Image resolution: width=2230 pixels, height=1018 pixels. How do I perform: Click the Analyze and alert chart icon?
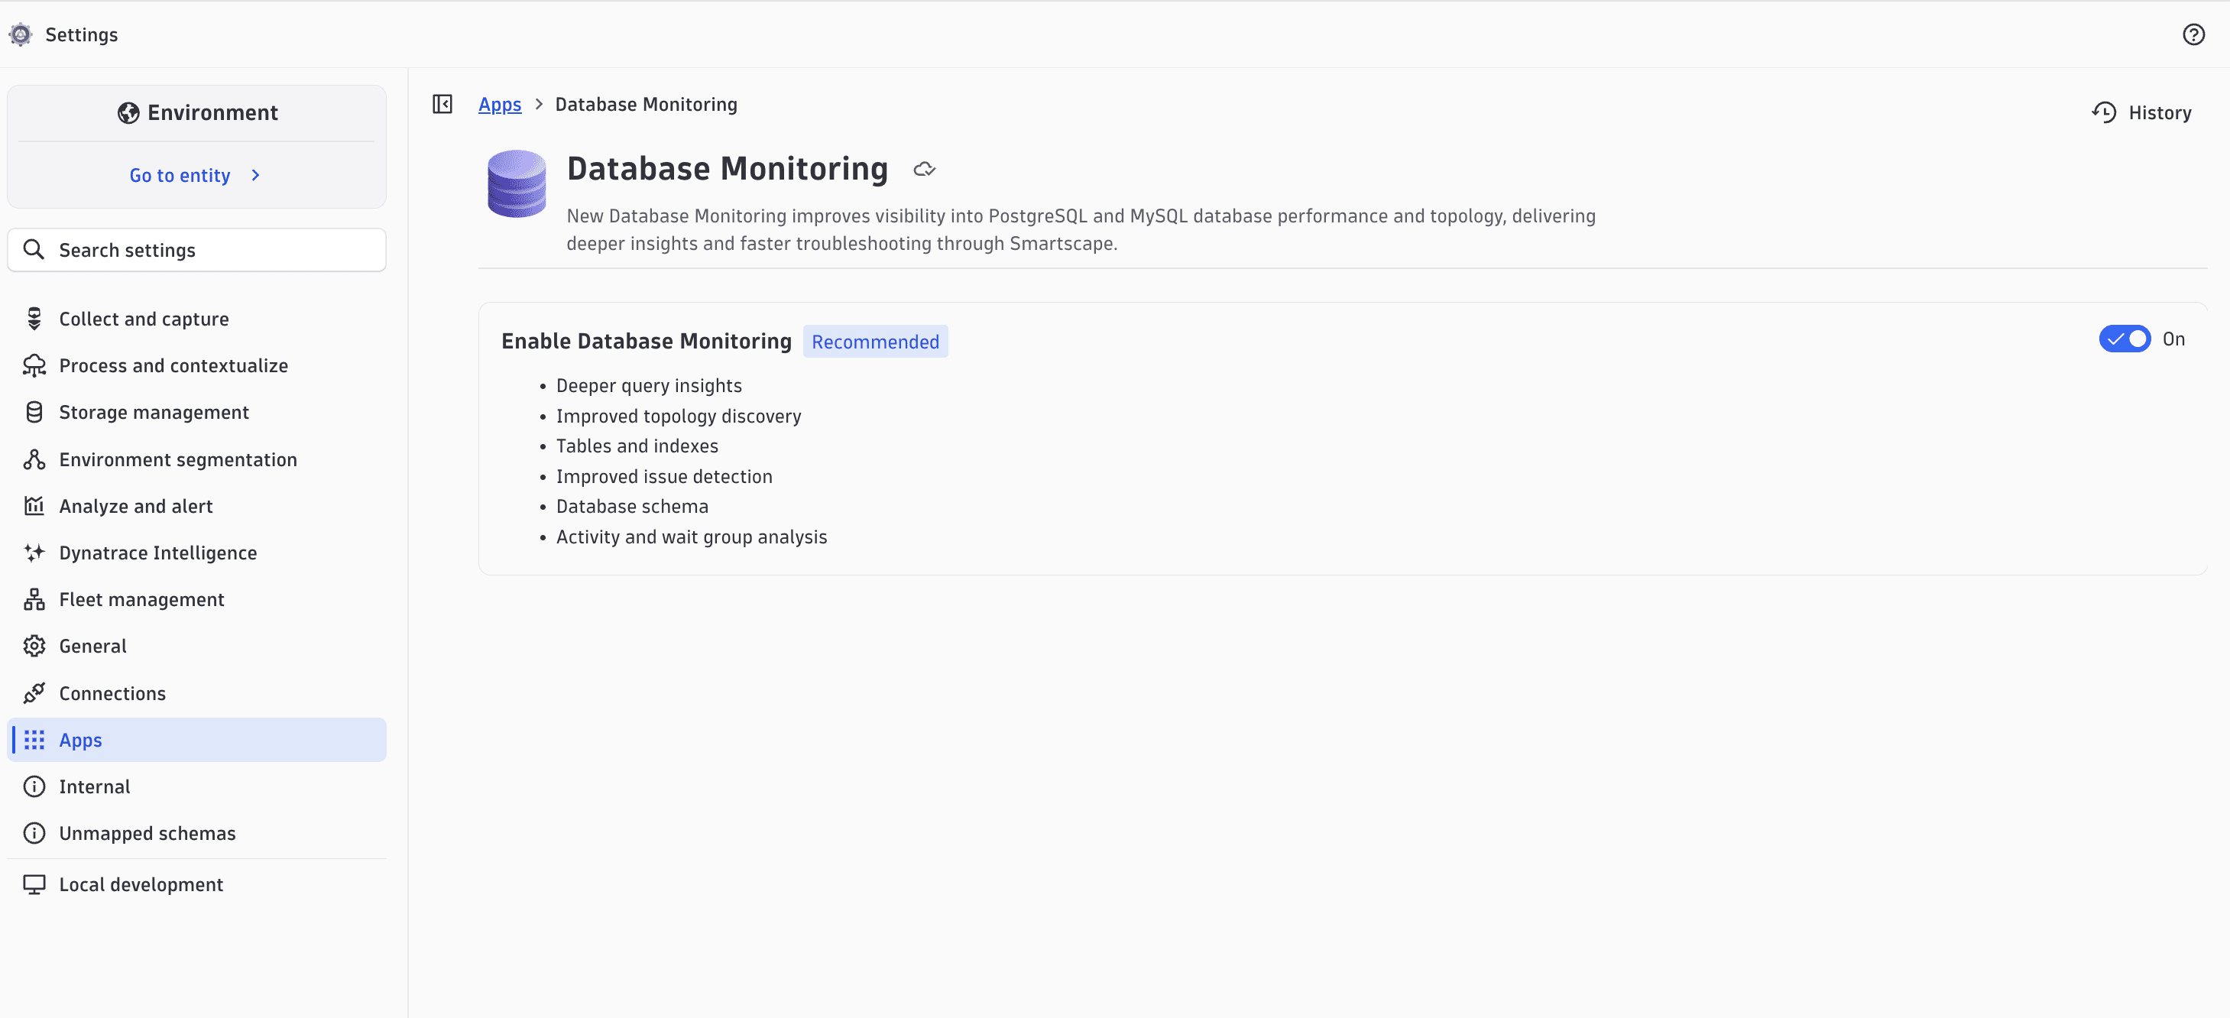coord(34,507)
